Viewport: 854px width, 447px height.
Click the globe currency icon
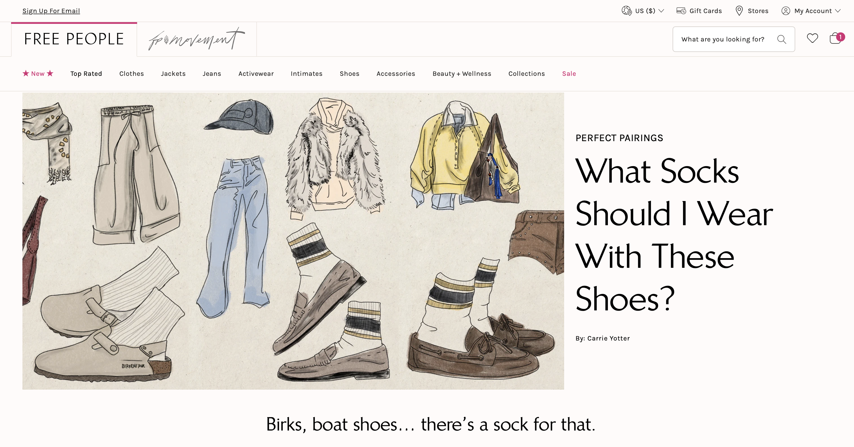pyautogui.click(x=626, y=11)
